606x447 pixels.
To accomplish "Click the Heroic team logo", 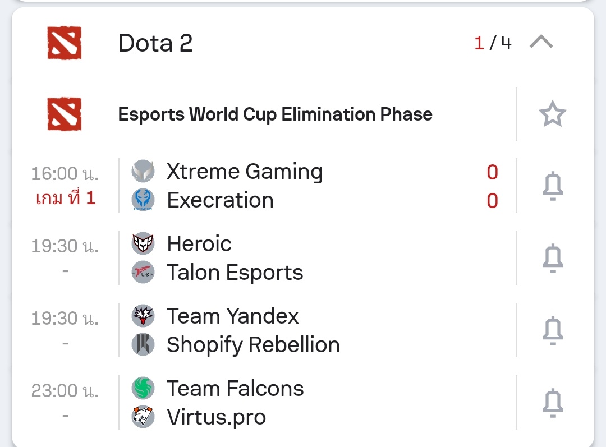I will point(143,243).
